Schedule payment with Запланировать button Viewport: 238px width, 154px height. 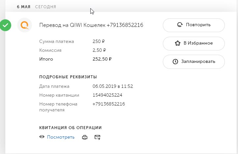tap(194, 62)
